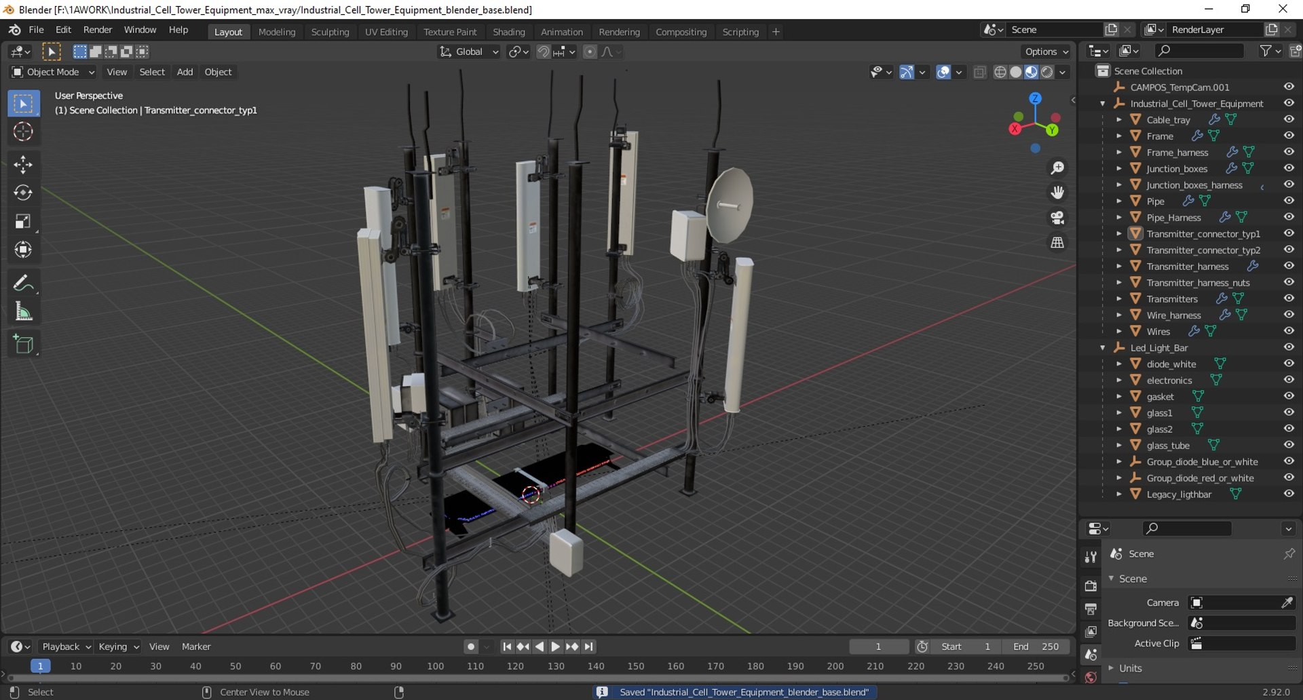Collapse the Scene panel in properties
The image size is (1303, 700).
(1112, 579)
